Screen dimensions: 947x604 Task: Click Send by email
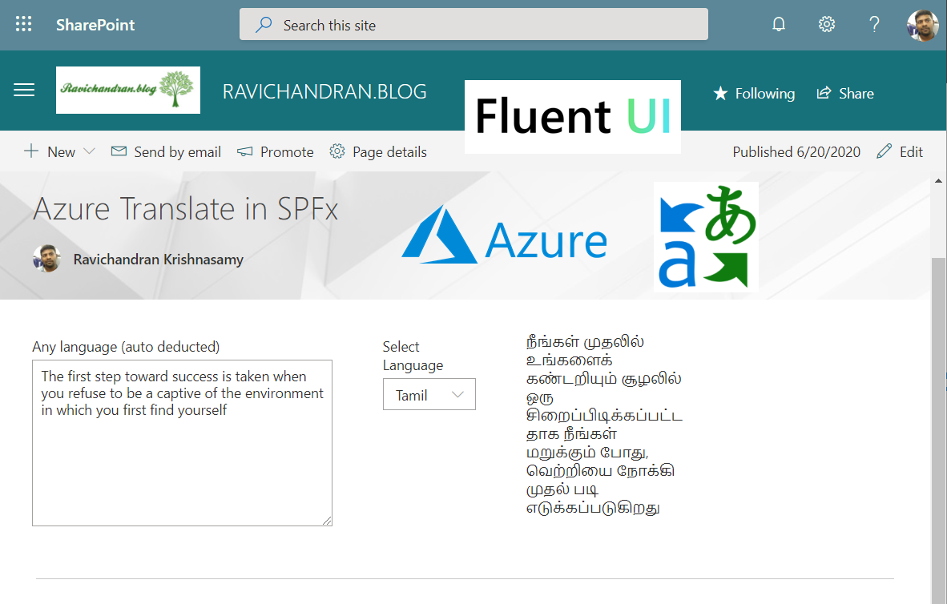pyautogui.click(x=166, y=151)
